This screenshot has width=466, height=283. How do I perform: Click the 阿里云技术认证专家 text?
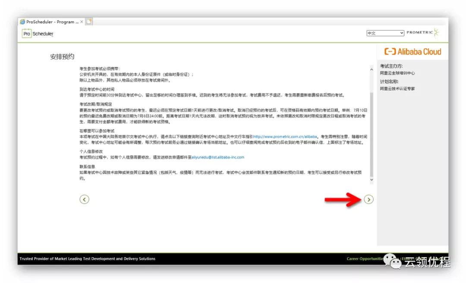click(x=397, y=88)
